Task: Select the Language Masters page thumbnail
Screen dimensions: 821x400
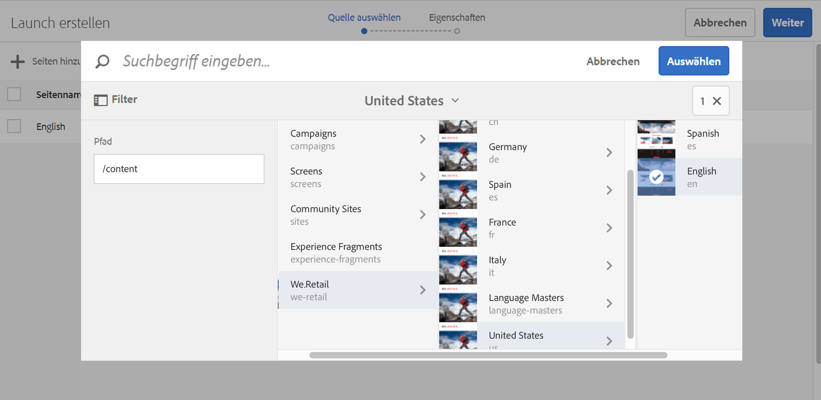Action: click(x=458, y=304)
